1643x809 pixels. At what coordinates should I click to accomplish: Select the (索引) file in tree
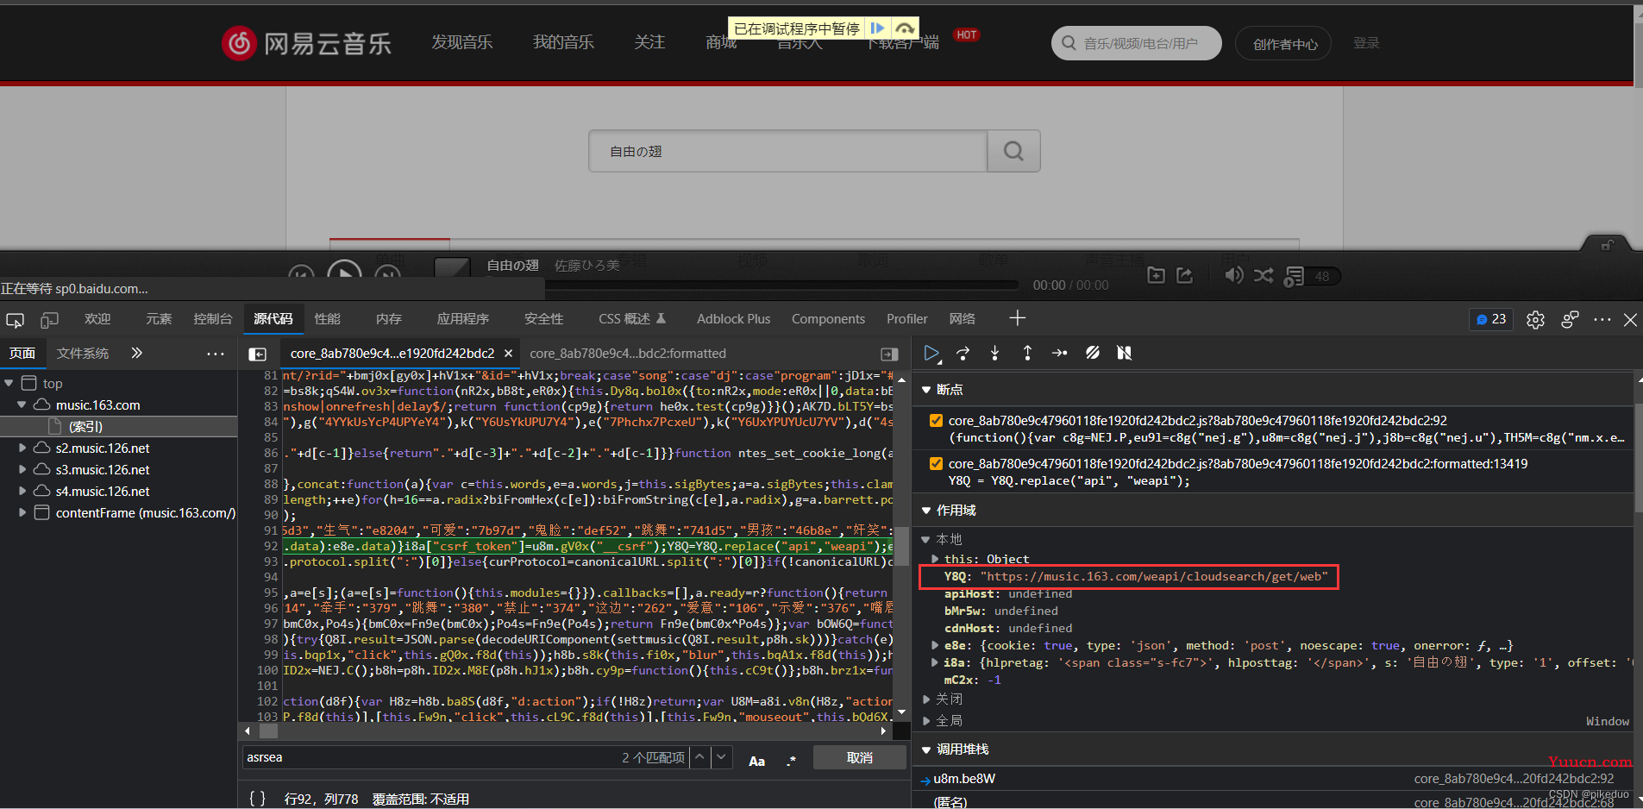(86, 427)
